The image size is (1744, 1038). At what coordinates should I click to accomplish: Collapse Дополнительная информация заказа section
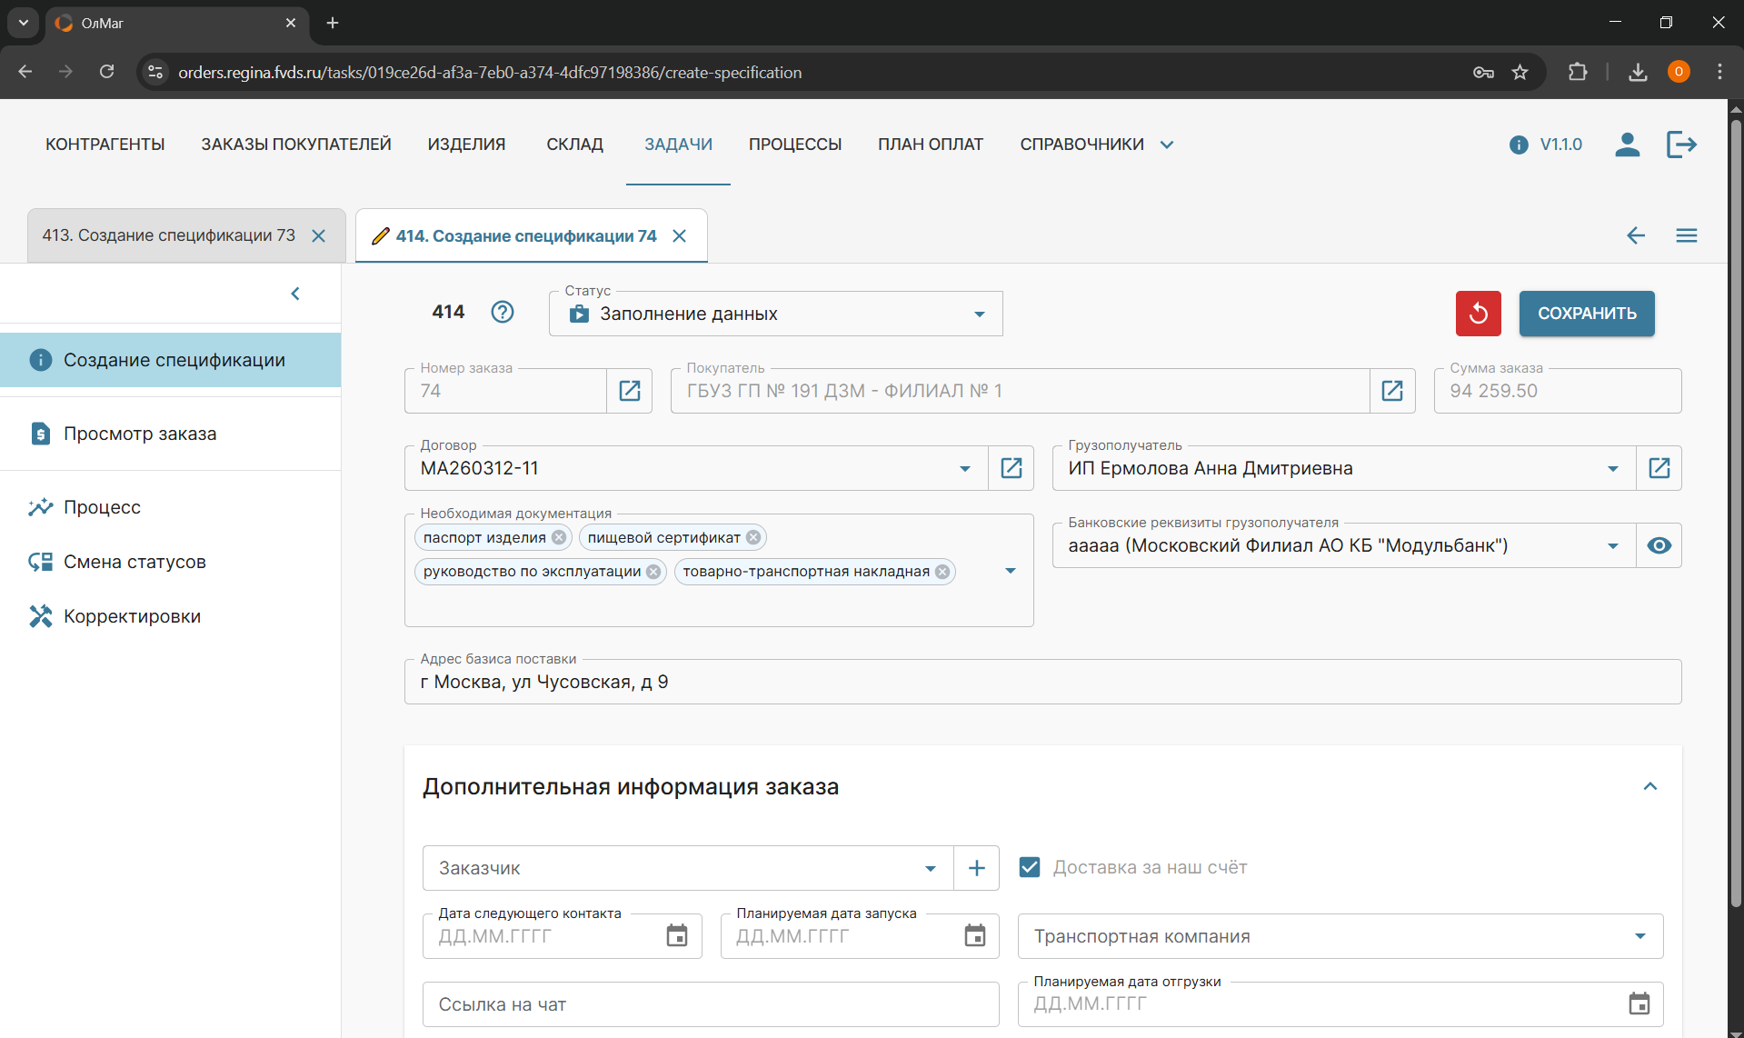(1650, 786)
